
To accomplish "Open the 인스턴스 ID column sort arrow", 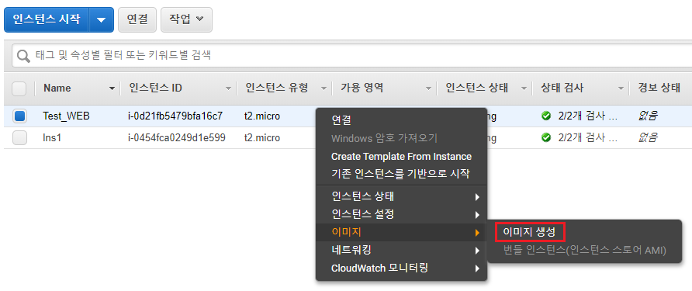I will click(x=228, y=88).
